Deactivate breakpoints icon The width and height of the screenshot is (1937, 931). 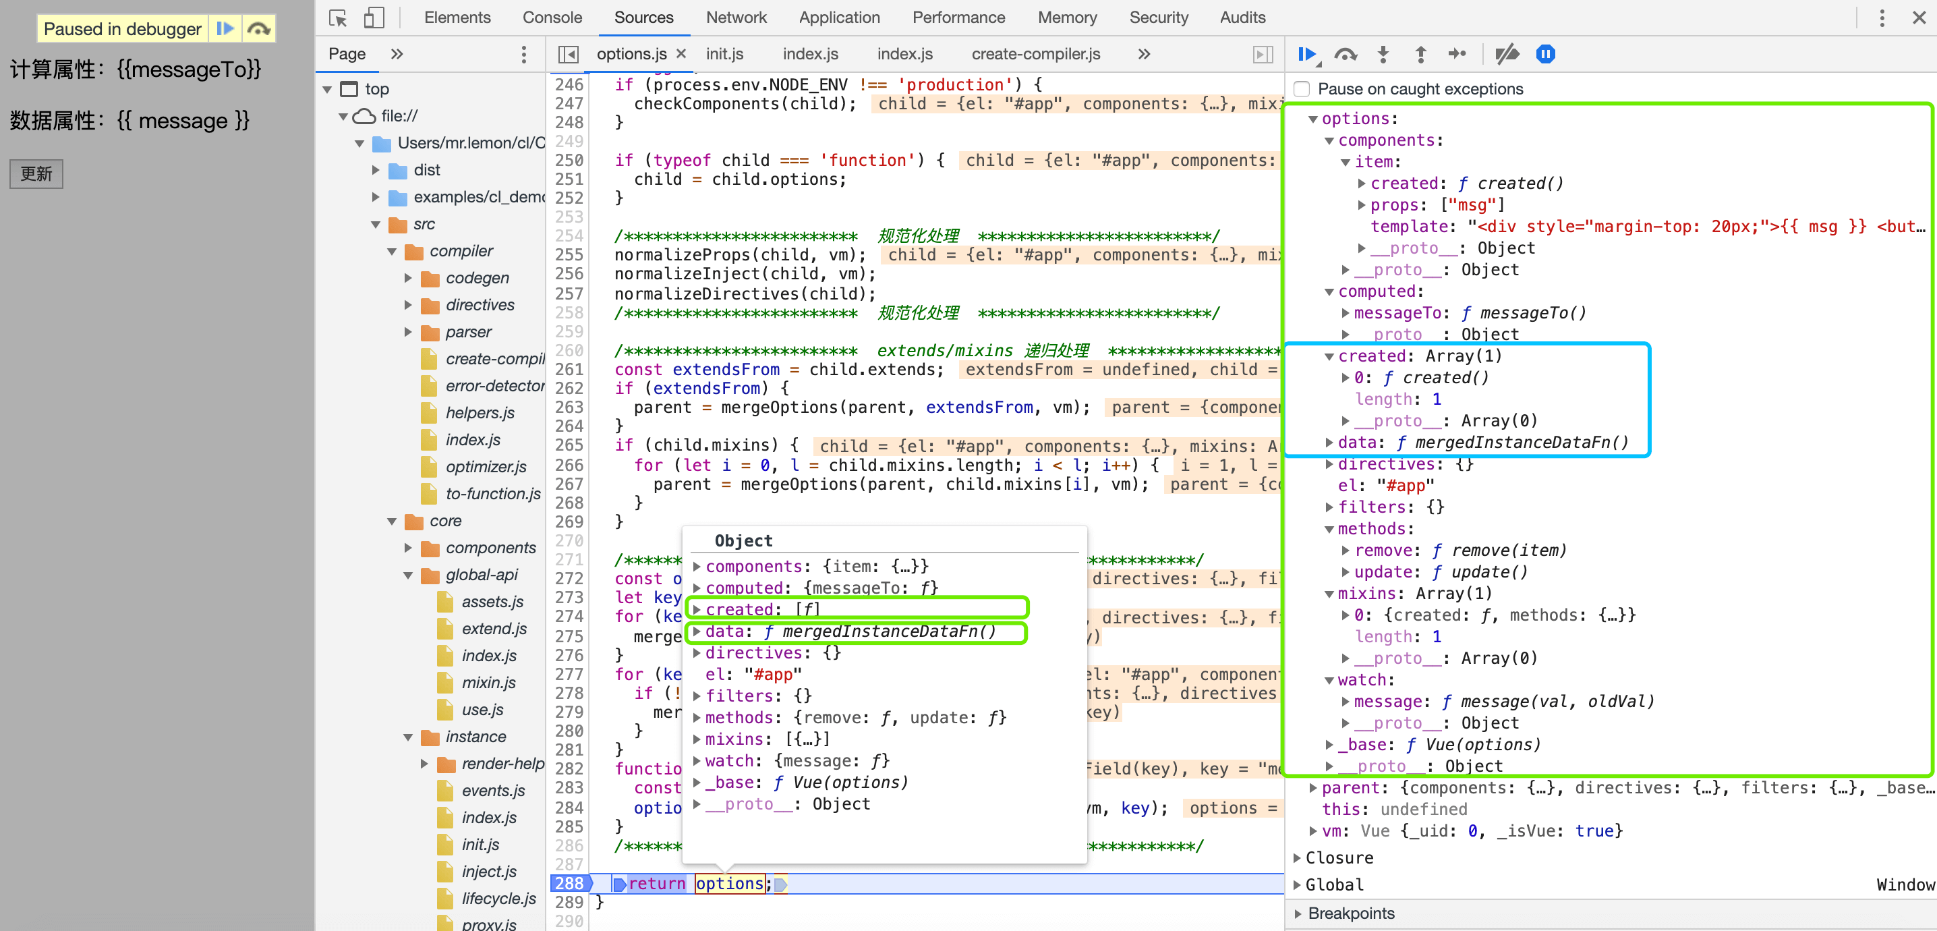pos(1507,54)
